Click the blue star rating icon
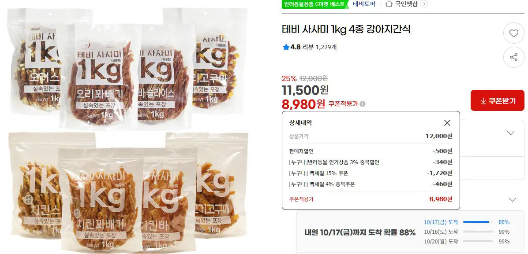 coord(286,47)
